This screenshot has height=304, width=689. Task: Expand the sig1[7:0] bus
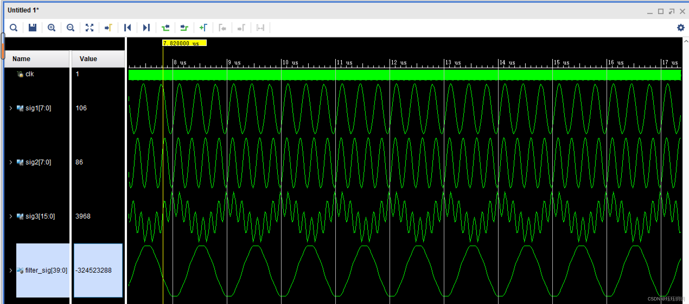point(11,108)
